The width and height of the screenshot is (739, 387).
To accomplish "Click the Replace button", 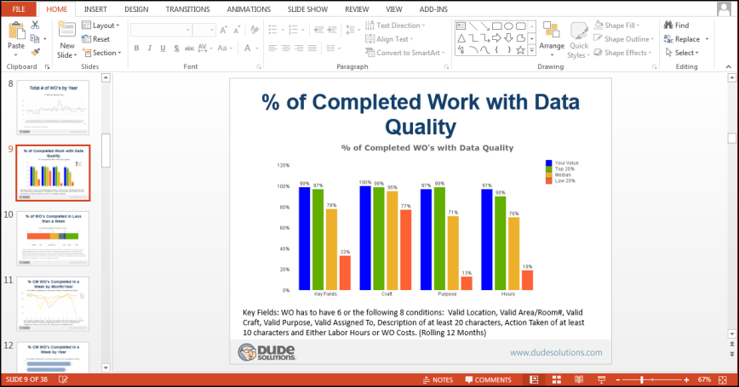I will [682, 39].
